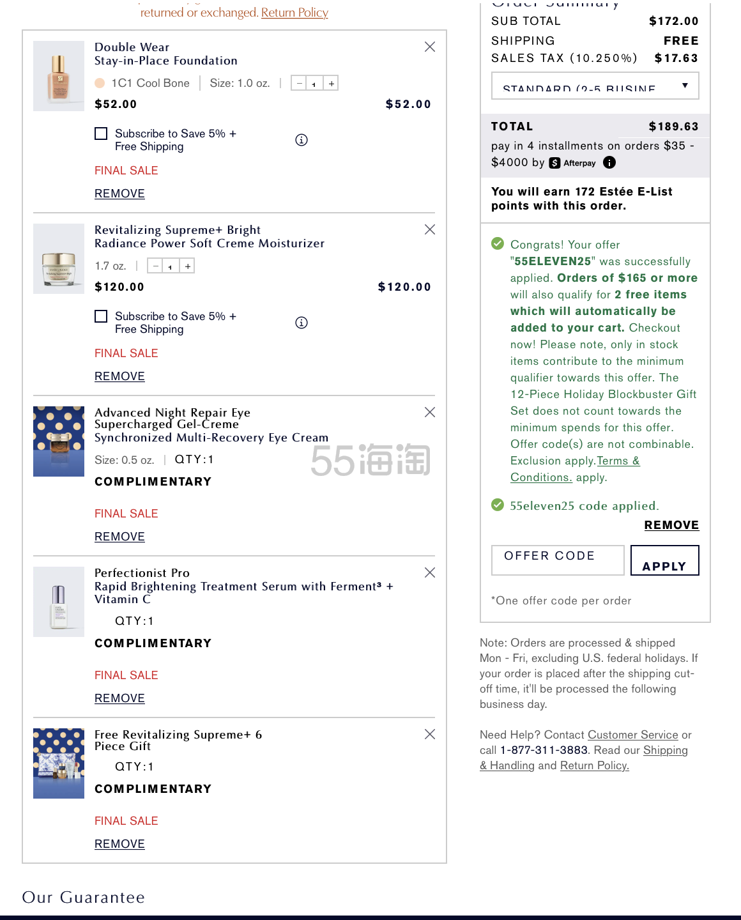The height and width of the screenshot is (920, 741).
Task: Decrease Revitalizing Supreme+ Moisturizer quantity
Action: click(x=155, y=266)
